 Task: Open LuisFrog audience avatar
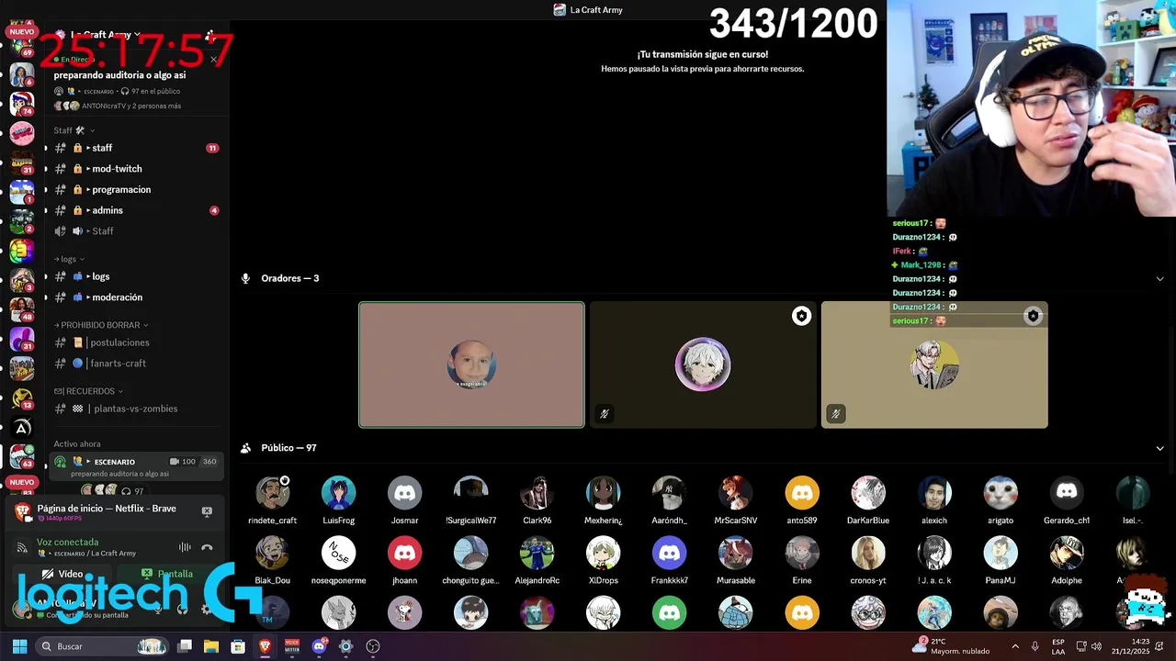pos(338,493)
